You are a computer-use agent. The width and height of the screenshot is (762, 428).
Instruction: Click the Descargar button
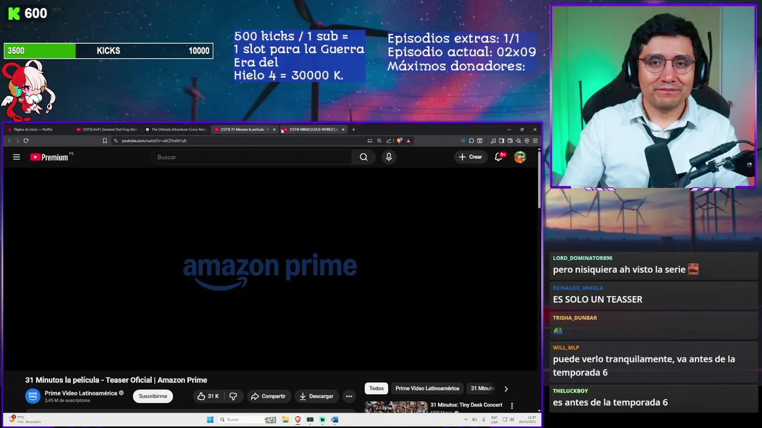pyautogui.click(x=316, y=396)
